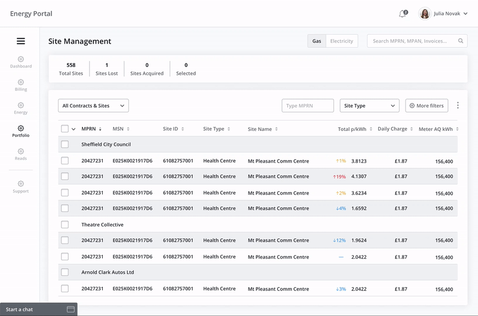Open Julia Novak's user menu

443,14
